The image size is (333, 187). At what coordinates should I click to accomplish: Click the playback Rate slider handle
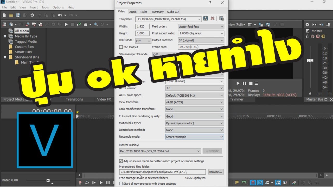tap(48, 180)
